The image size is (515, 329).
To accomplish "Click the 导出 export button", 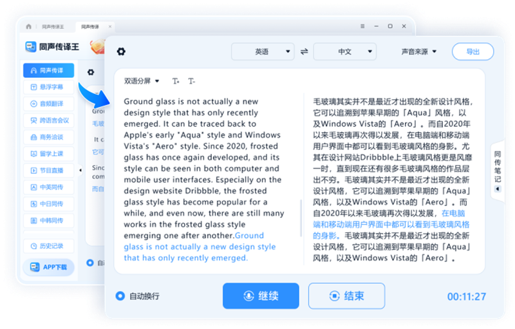I will (473, 52).
